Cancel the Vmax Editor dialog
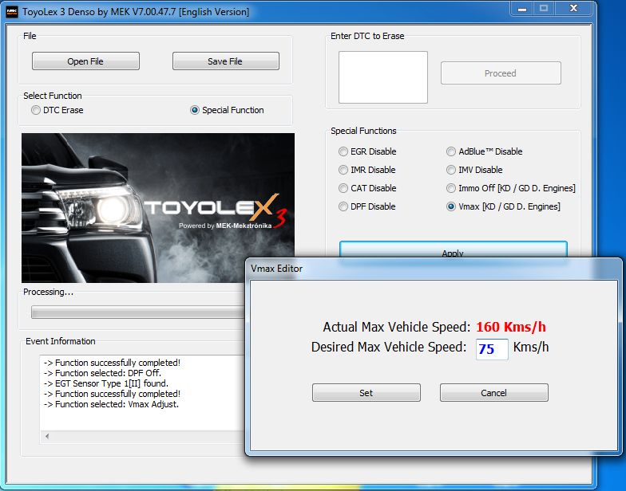626x491 pixels. pos(493,392)
